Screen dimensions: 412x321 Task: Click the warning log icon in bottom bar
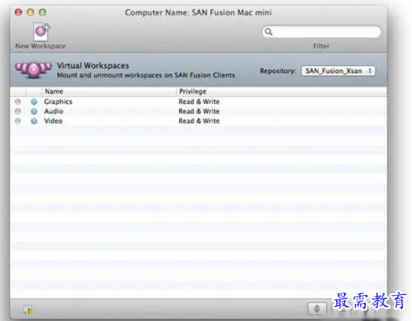coord(28,310)
